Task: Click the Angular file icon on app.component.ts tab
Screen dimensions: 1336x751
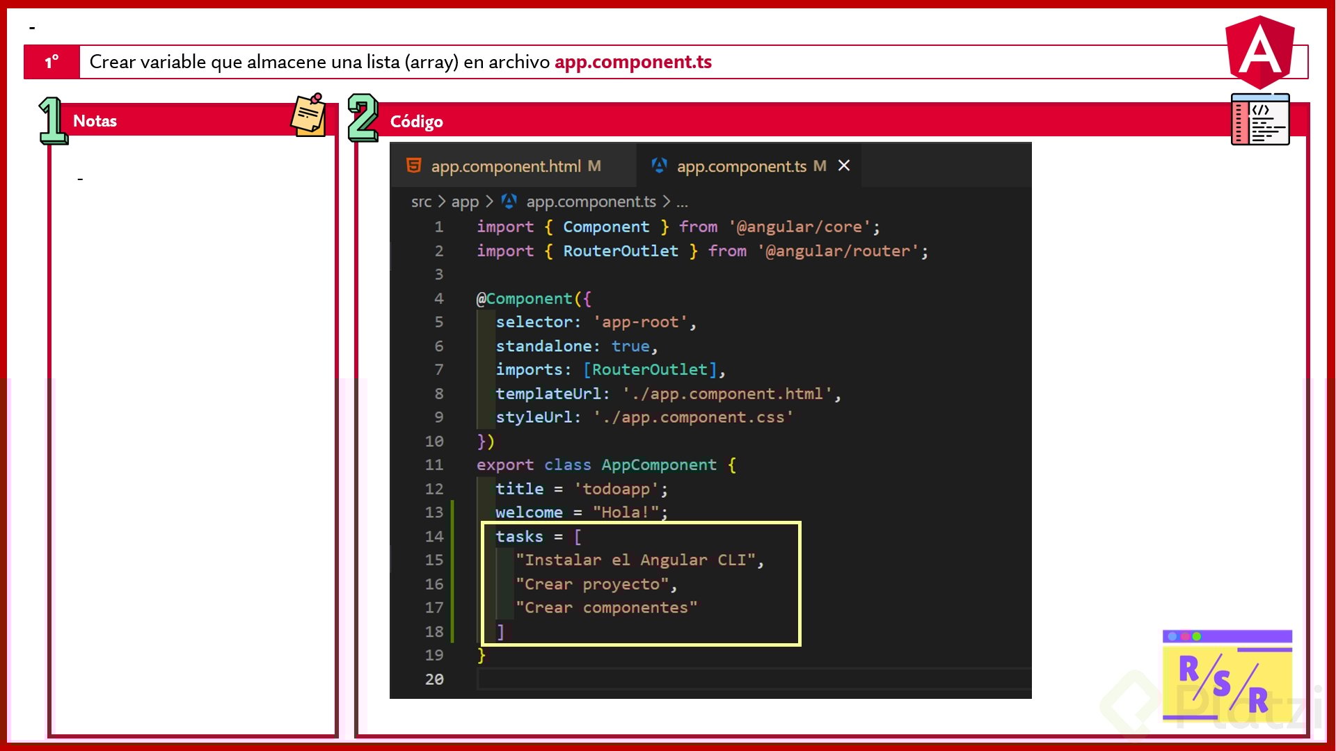Action: coord(659,165)
